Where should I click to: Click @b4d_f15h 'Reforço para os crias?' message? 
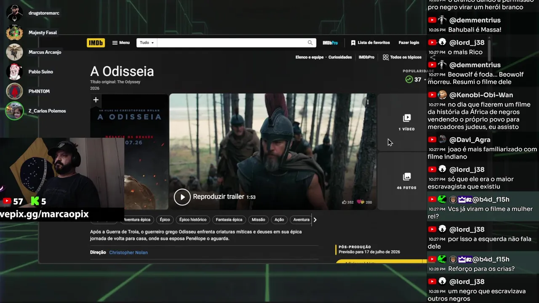pos(481,269)
